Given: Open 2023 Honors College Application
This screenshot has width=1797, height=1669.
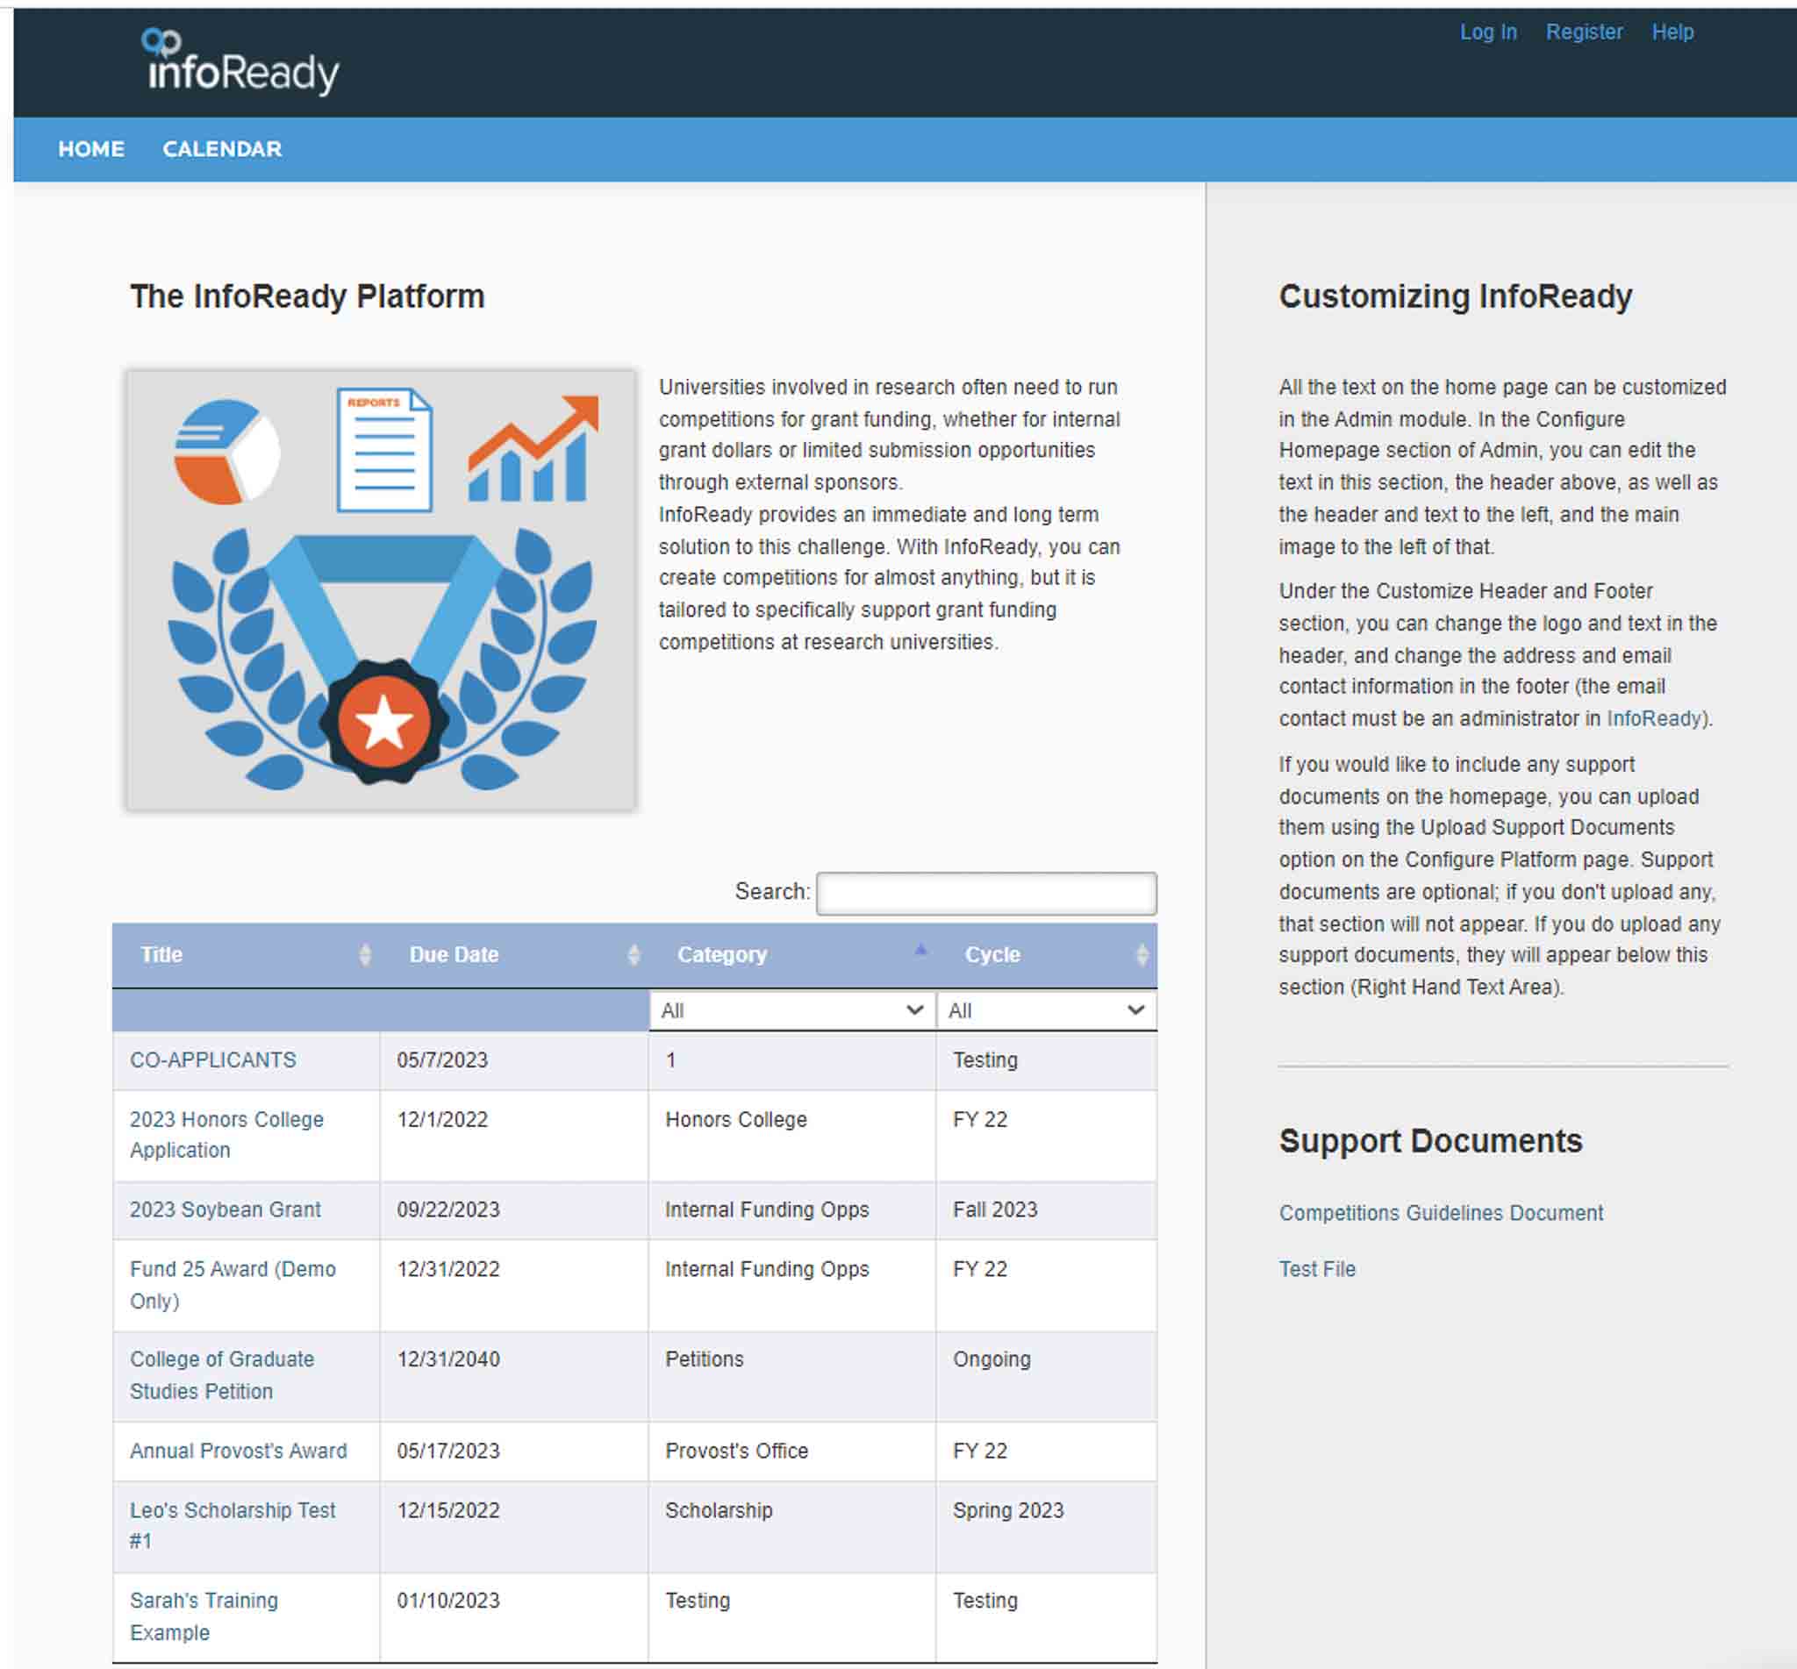Looking at the screenshot, I should click(x=226, y=1135).
